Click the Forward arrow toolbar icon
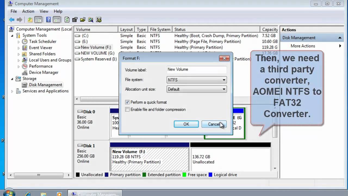The width and height of the screenshot is (348, 196). 19,20
